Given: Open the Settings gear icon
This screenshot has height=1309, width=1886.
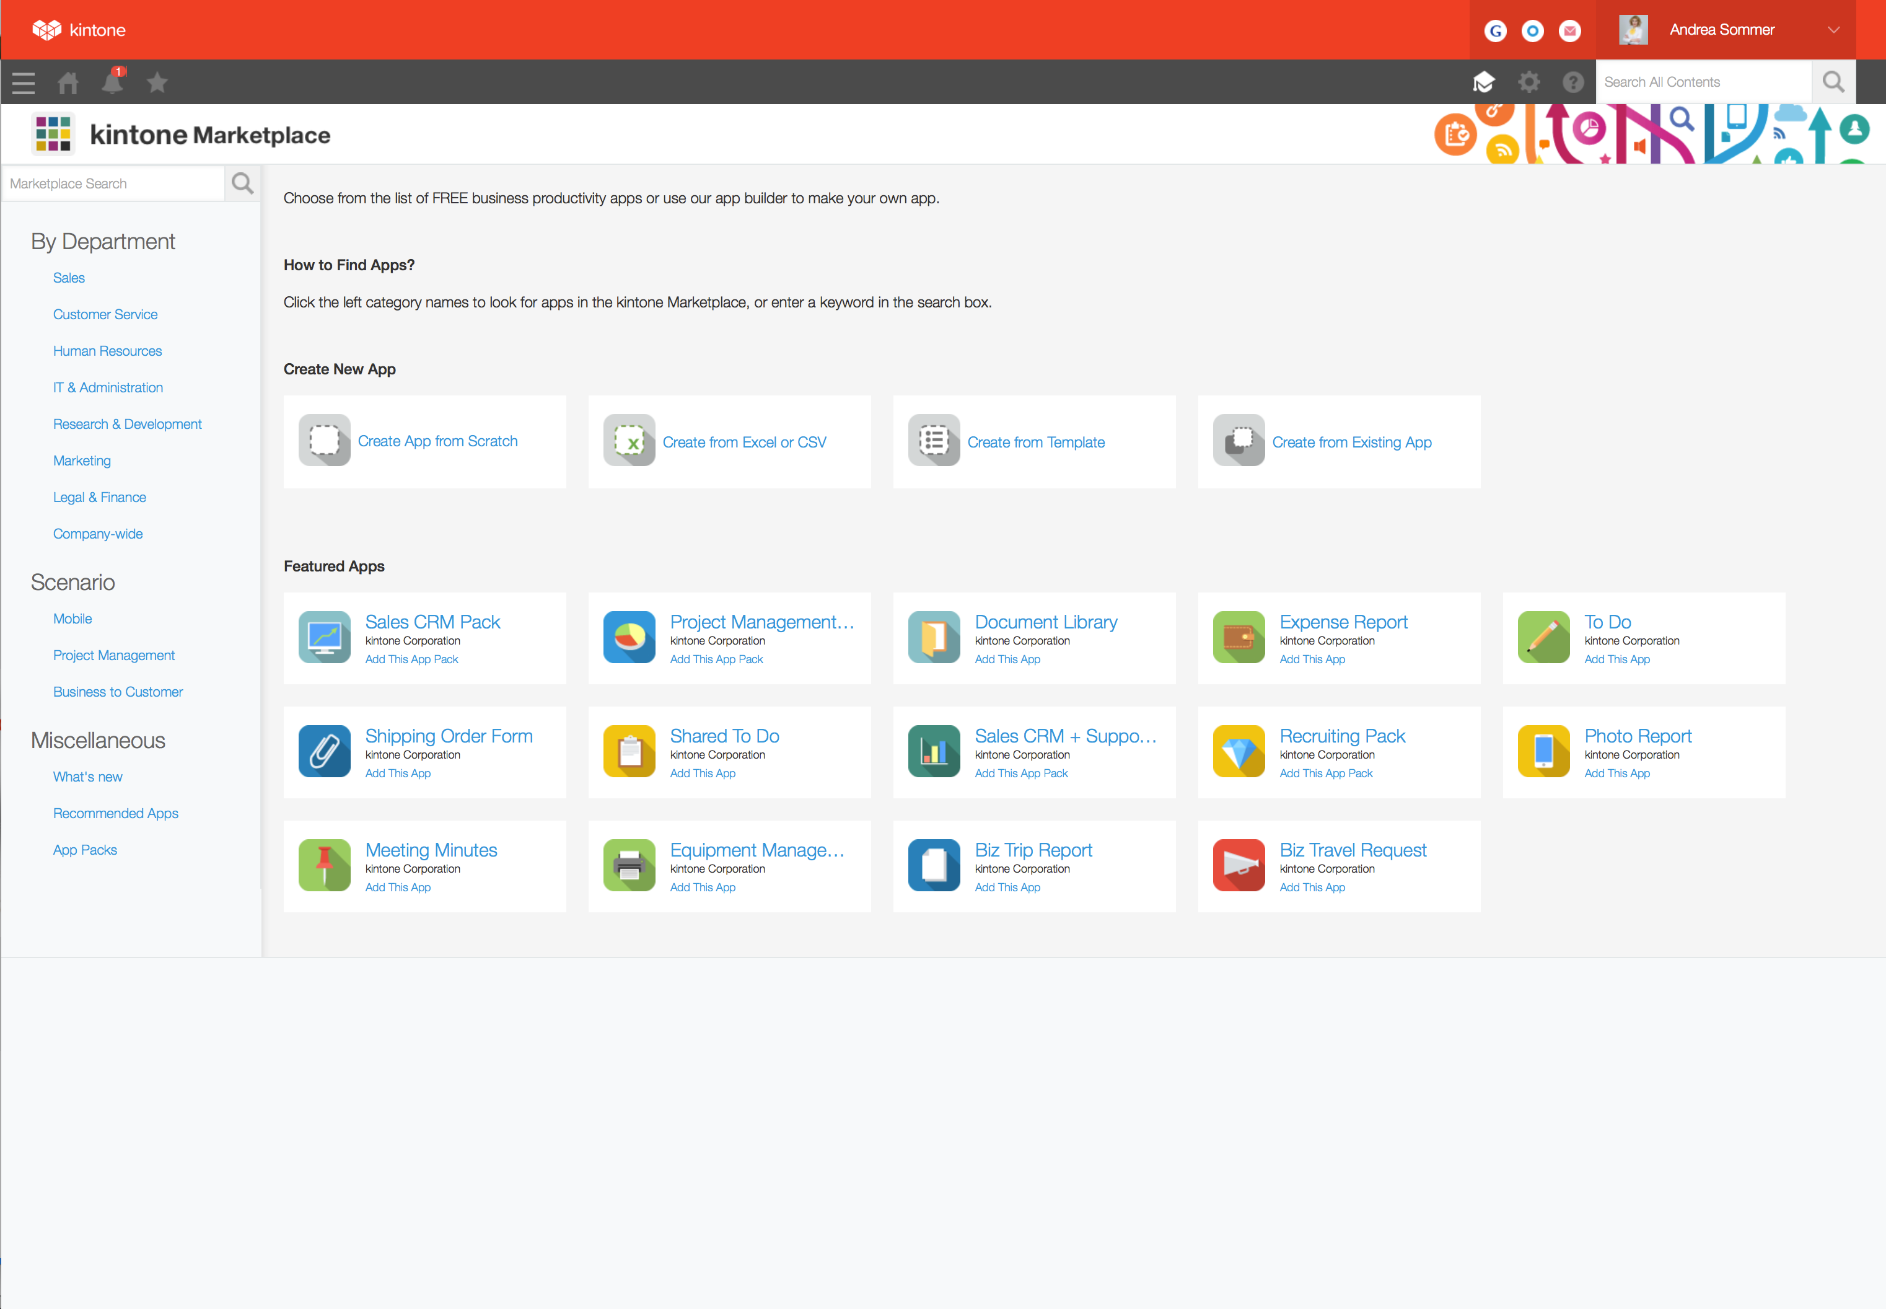Looking at the screenshot, I should tap(1529, 82).
